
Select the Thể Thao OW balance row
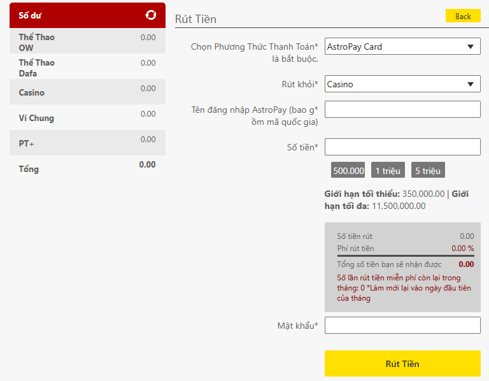click(87, 41)
